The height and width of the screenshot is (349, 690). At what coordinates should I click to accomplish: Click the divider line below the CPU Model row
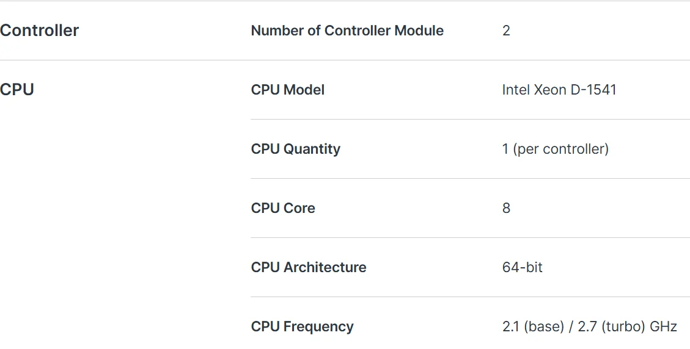[x=471, y=119]
